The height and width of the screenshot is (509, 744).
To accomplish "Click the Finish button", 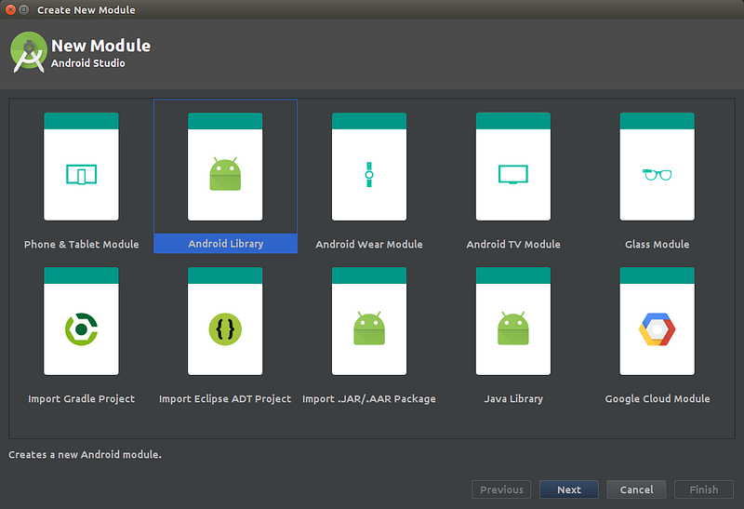I will pyautogui.click(x=704, y=489).
